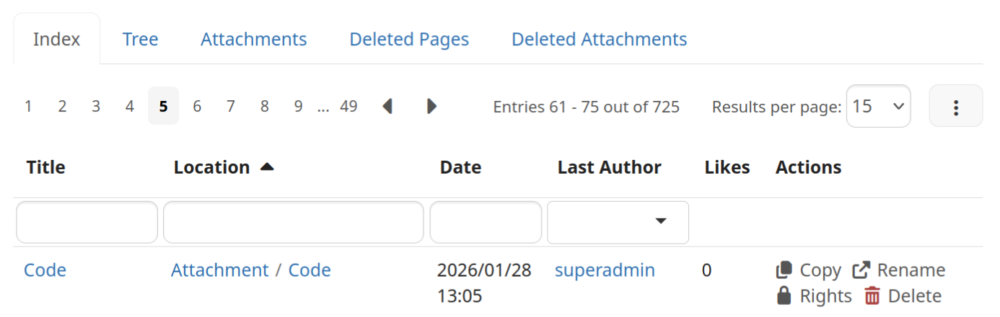Viewport: 1000px width, 317px height.
Task: Toggle Location column sort arrow
Action: click(267, 167)
